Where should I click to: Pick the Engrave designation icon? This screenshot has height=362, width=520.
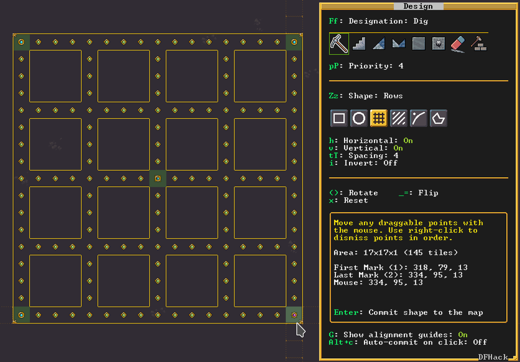pos(438,44)
